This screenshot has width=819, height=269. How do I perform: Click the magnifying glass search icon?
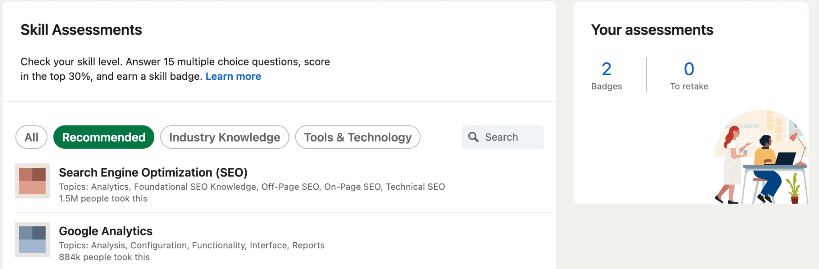(x=473, y=137)
